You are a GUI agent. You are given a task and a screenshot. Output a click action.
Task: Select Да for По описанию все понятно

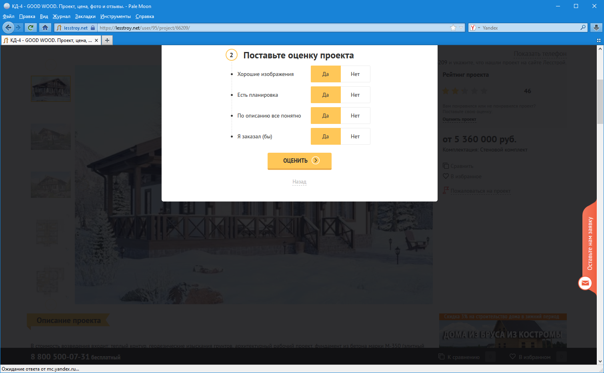click(x=326, y=116)
